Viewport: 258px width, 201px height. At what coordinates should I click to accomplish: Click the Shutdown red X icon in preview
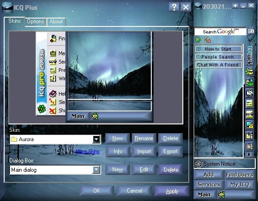point(52,110)
